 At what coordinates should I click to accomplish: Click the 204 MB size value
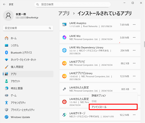[125, 50]
